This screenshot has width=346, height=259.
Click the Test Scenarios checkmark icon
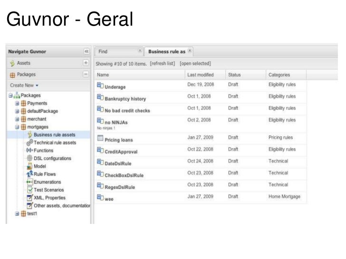(29, 190)
